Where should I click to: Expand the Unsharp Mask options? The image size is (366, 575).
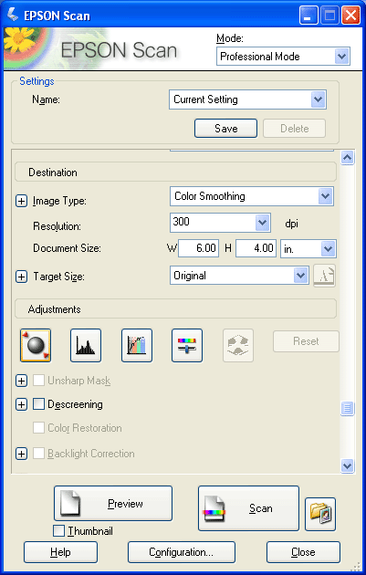coord(21,381)
